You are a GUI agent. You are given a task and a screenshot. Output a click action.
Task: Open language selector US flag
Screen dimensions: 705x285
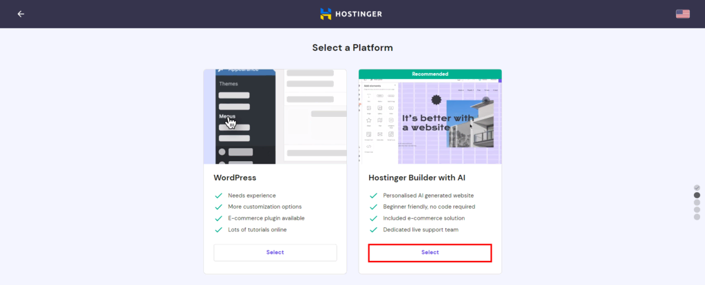pos(682,14)
